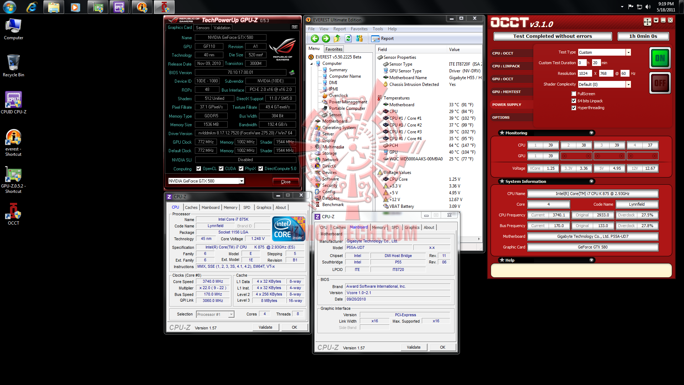Open GPU-Z graphics card selector dropdown
This screenshot has height=385, width=684.
click(x=242, y=181)
